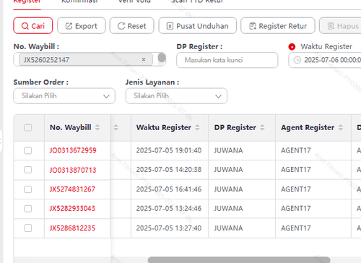Open waybill link JX5274831267
This screenshot has width=361, height=263.
72,189
